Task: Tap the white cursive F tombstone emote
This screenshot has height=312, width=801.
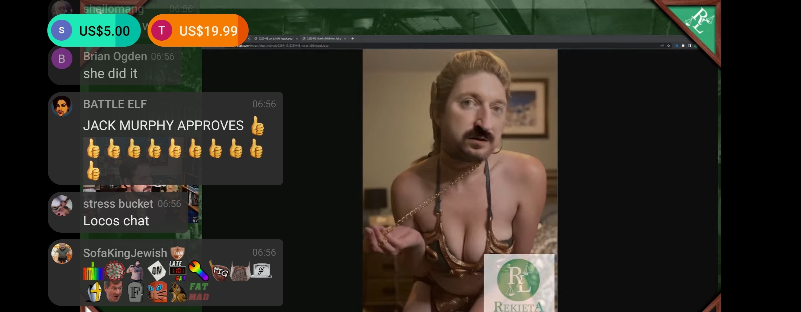Action: [262, 270]
